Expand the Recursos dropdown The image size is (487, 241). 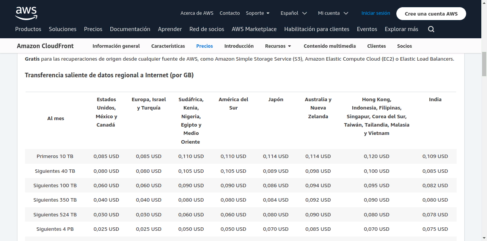tap(278, 46)
